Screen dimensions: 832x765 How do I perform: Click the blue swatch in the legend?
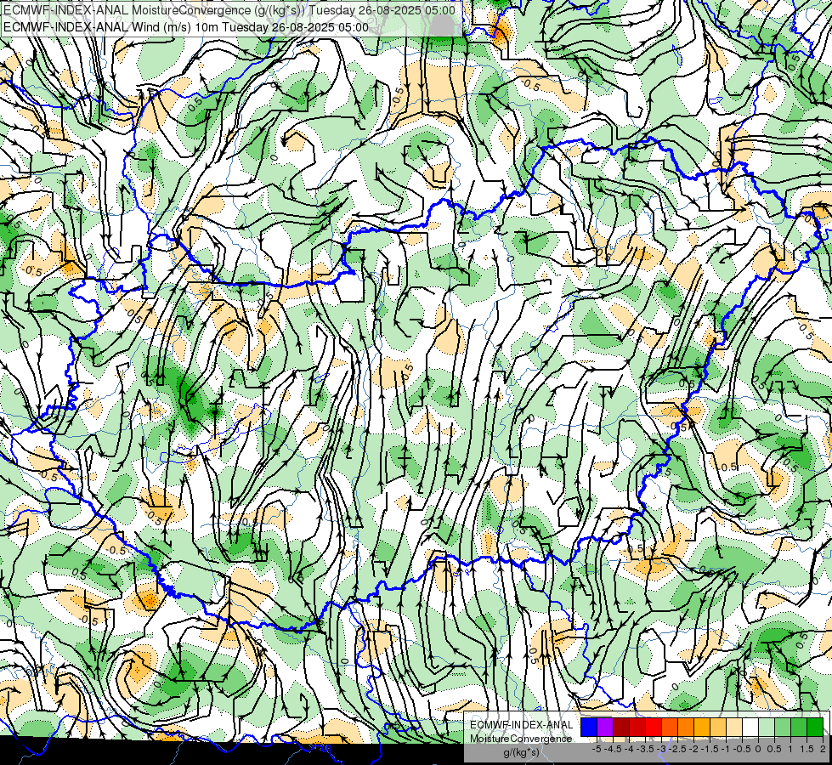pyautogui.click(x=589, y=727)
